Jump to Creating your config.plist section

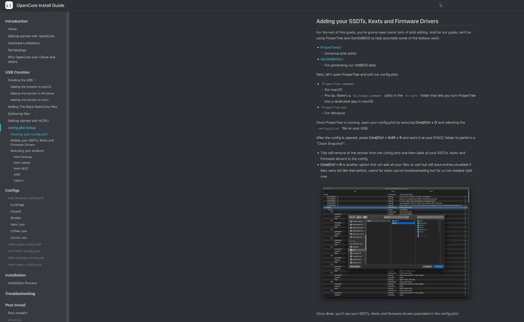29,134
